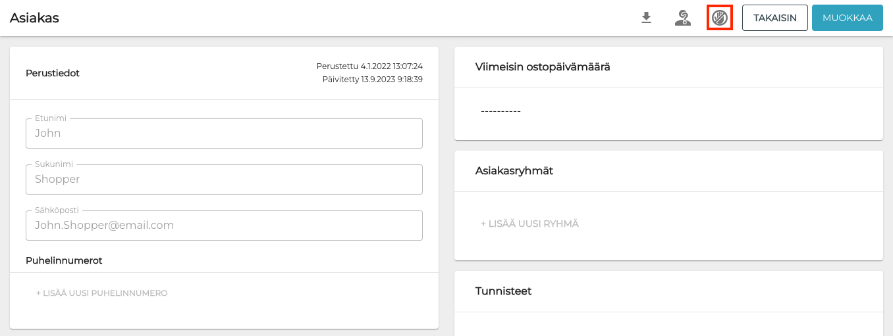
Task: Click the Asiakasryhmät card heading
Action: click(x=514, y=171)
